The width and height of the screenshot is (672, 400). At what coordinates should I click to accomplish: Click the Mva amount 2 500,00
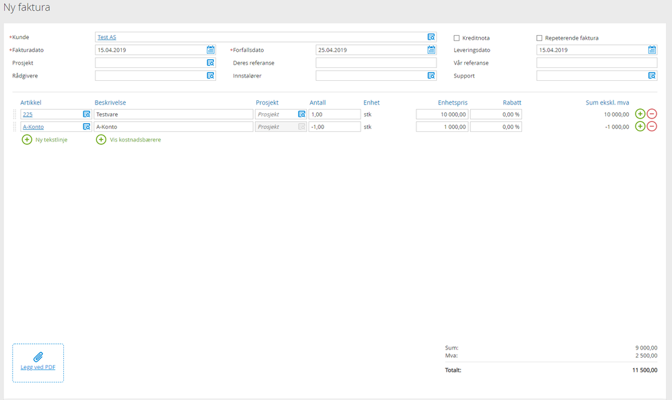tap(646, 356)
